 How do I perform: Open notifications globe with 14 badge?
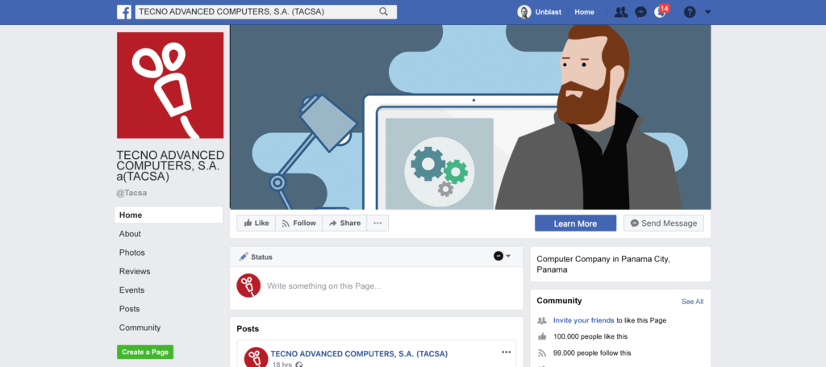tap(661, 11)
